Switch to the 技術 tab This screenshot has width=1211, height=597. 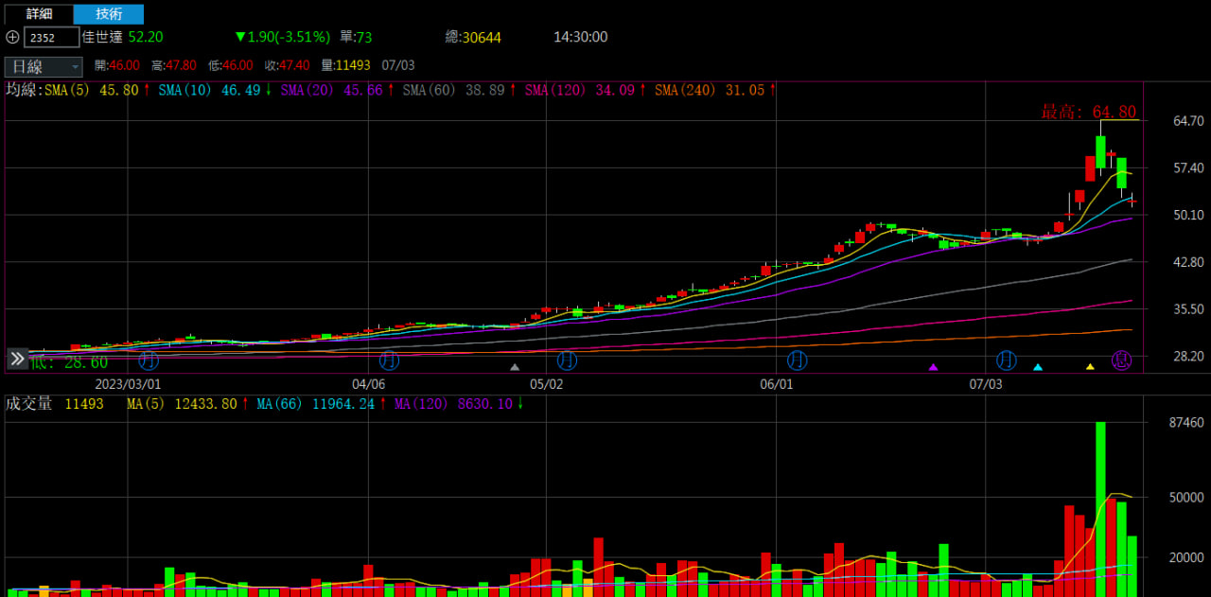coord(109,13)
